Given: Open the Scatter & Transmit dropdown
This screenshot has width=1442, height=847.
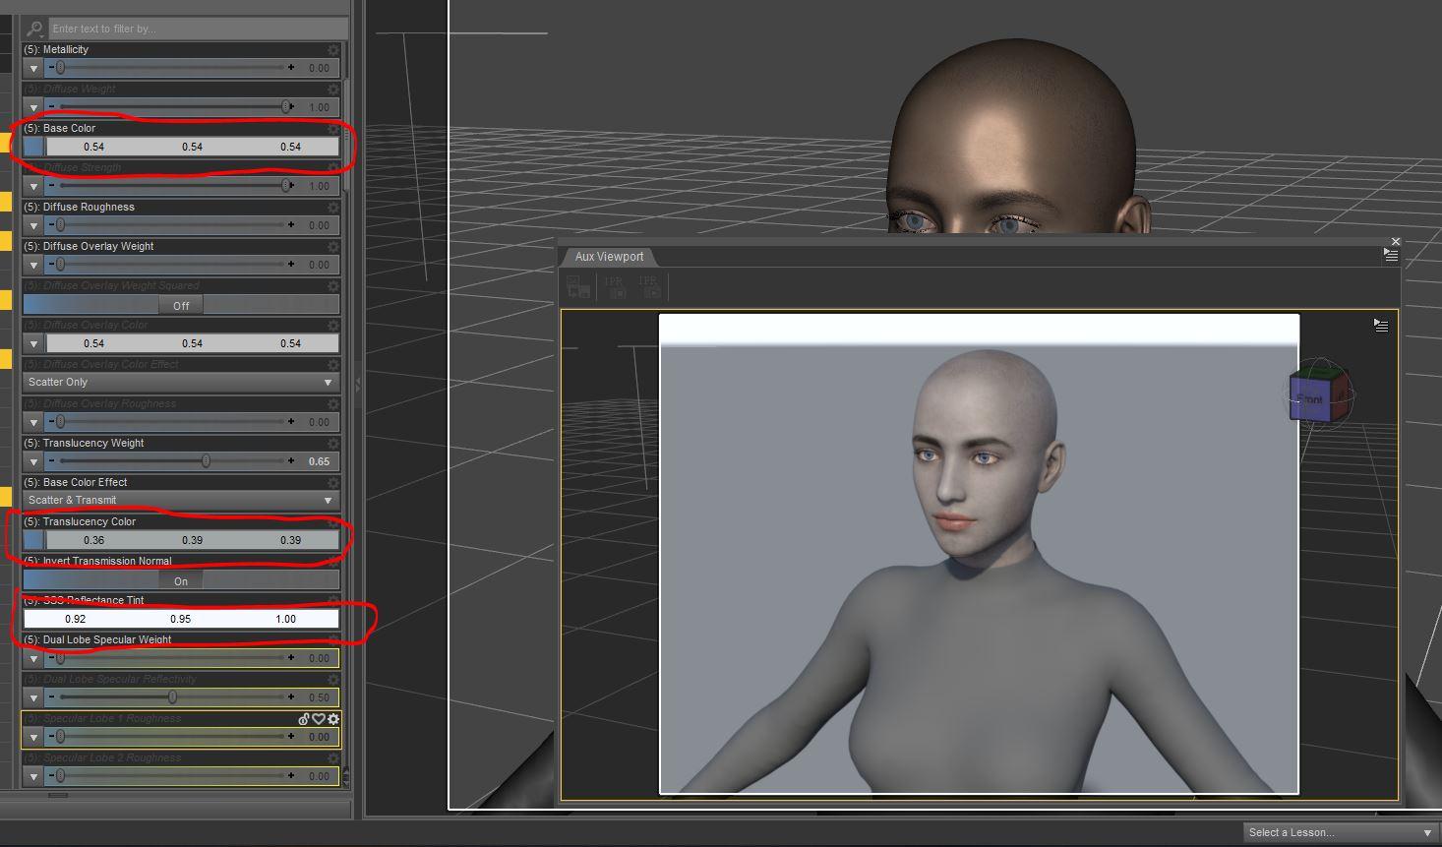Looking at the screenshot, I should point(181,500).
